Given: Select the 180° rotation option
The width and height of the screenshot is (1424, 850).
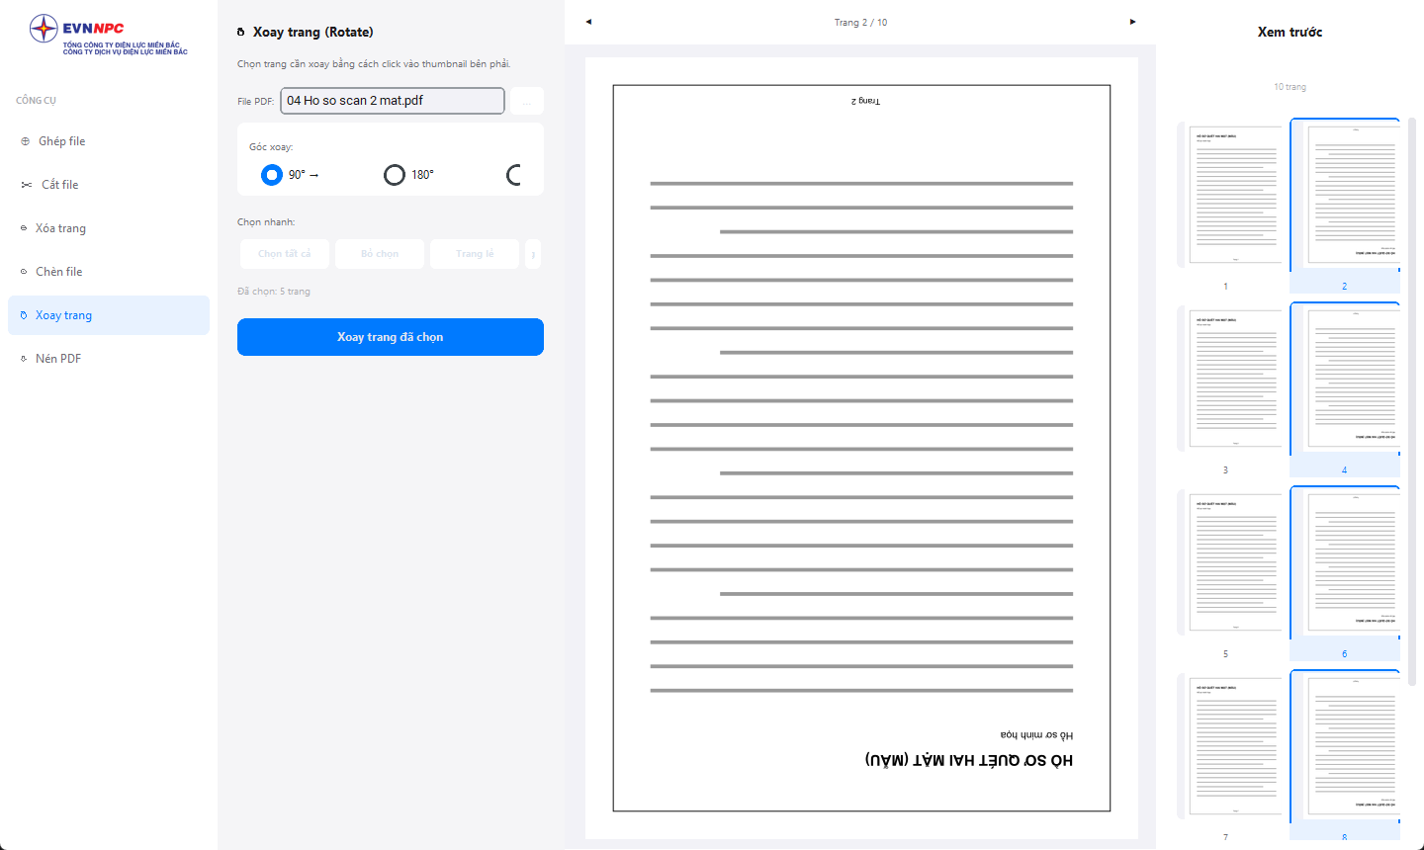Looking at the screenshot, I should coord(408,175).
